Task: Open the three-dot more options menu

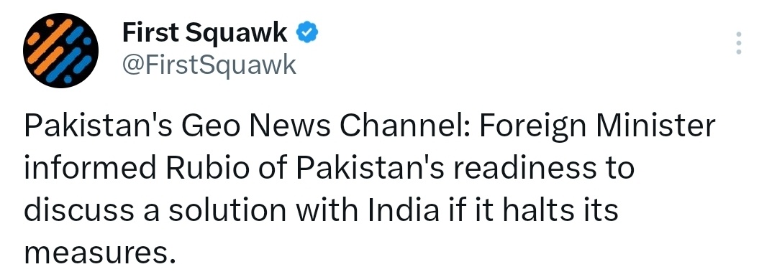Action: tap(738, 43)
